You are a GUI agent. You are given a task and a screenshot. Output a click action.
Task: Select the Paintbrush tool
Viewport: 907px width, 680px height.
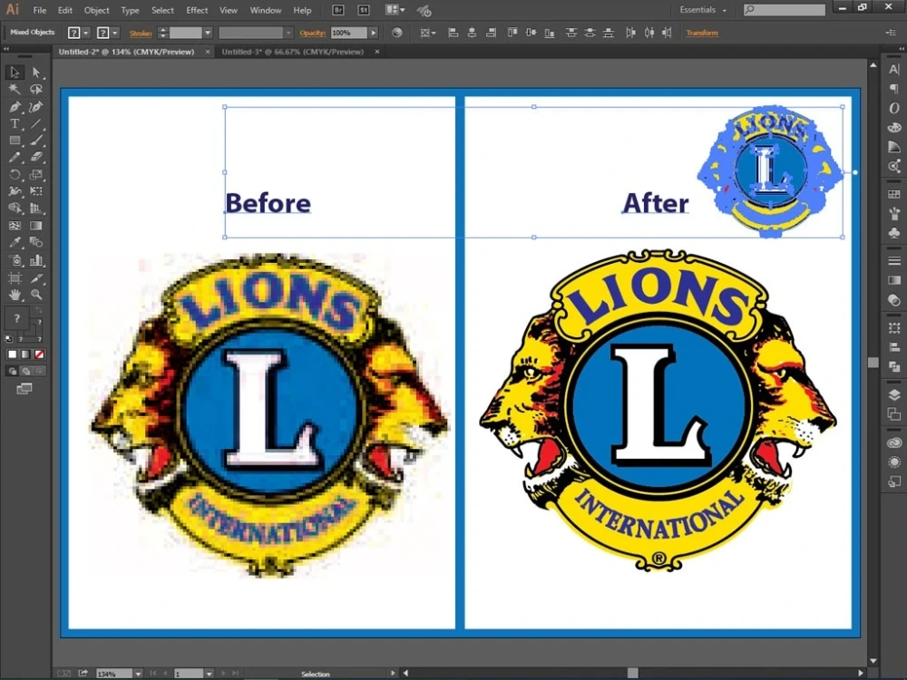pos(36,140)
